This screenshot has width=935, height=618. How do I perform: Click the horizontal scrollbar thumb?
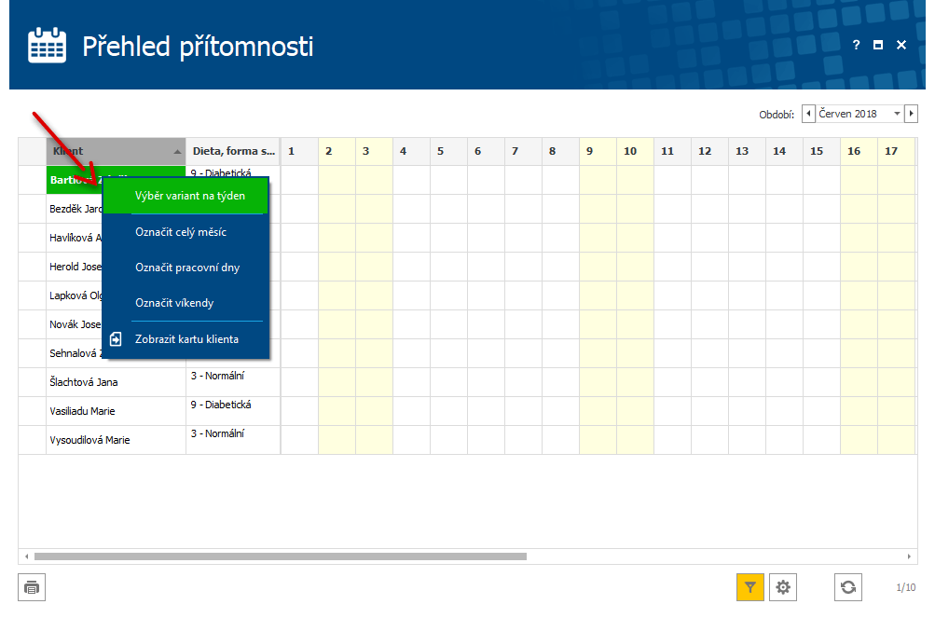(x=281, y=556)
